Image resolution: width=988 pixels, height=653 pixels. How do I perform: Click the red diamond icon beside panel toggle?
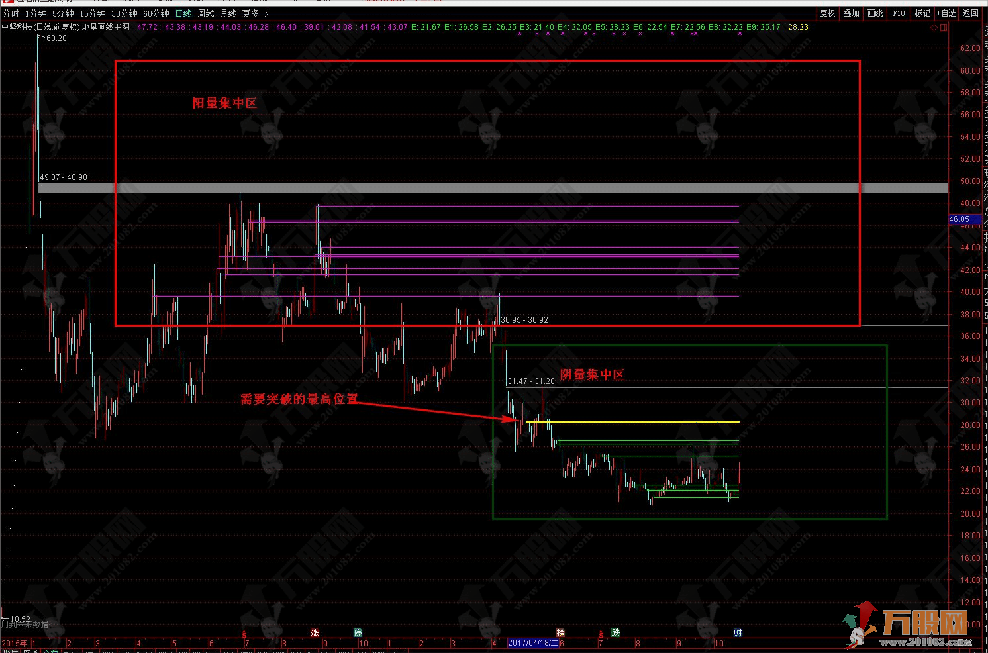pyautogui.click(x=934, y=28)
